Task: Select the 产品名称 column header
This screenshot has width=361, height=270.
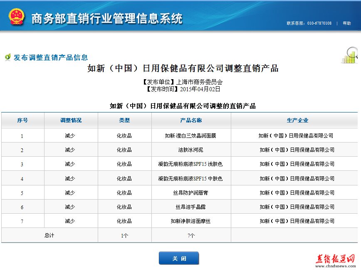Action: pyautogui.click(x=191, y=120)
